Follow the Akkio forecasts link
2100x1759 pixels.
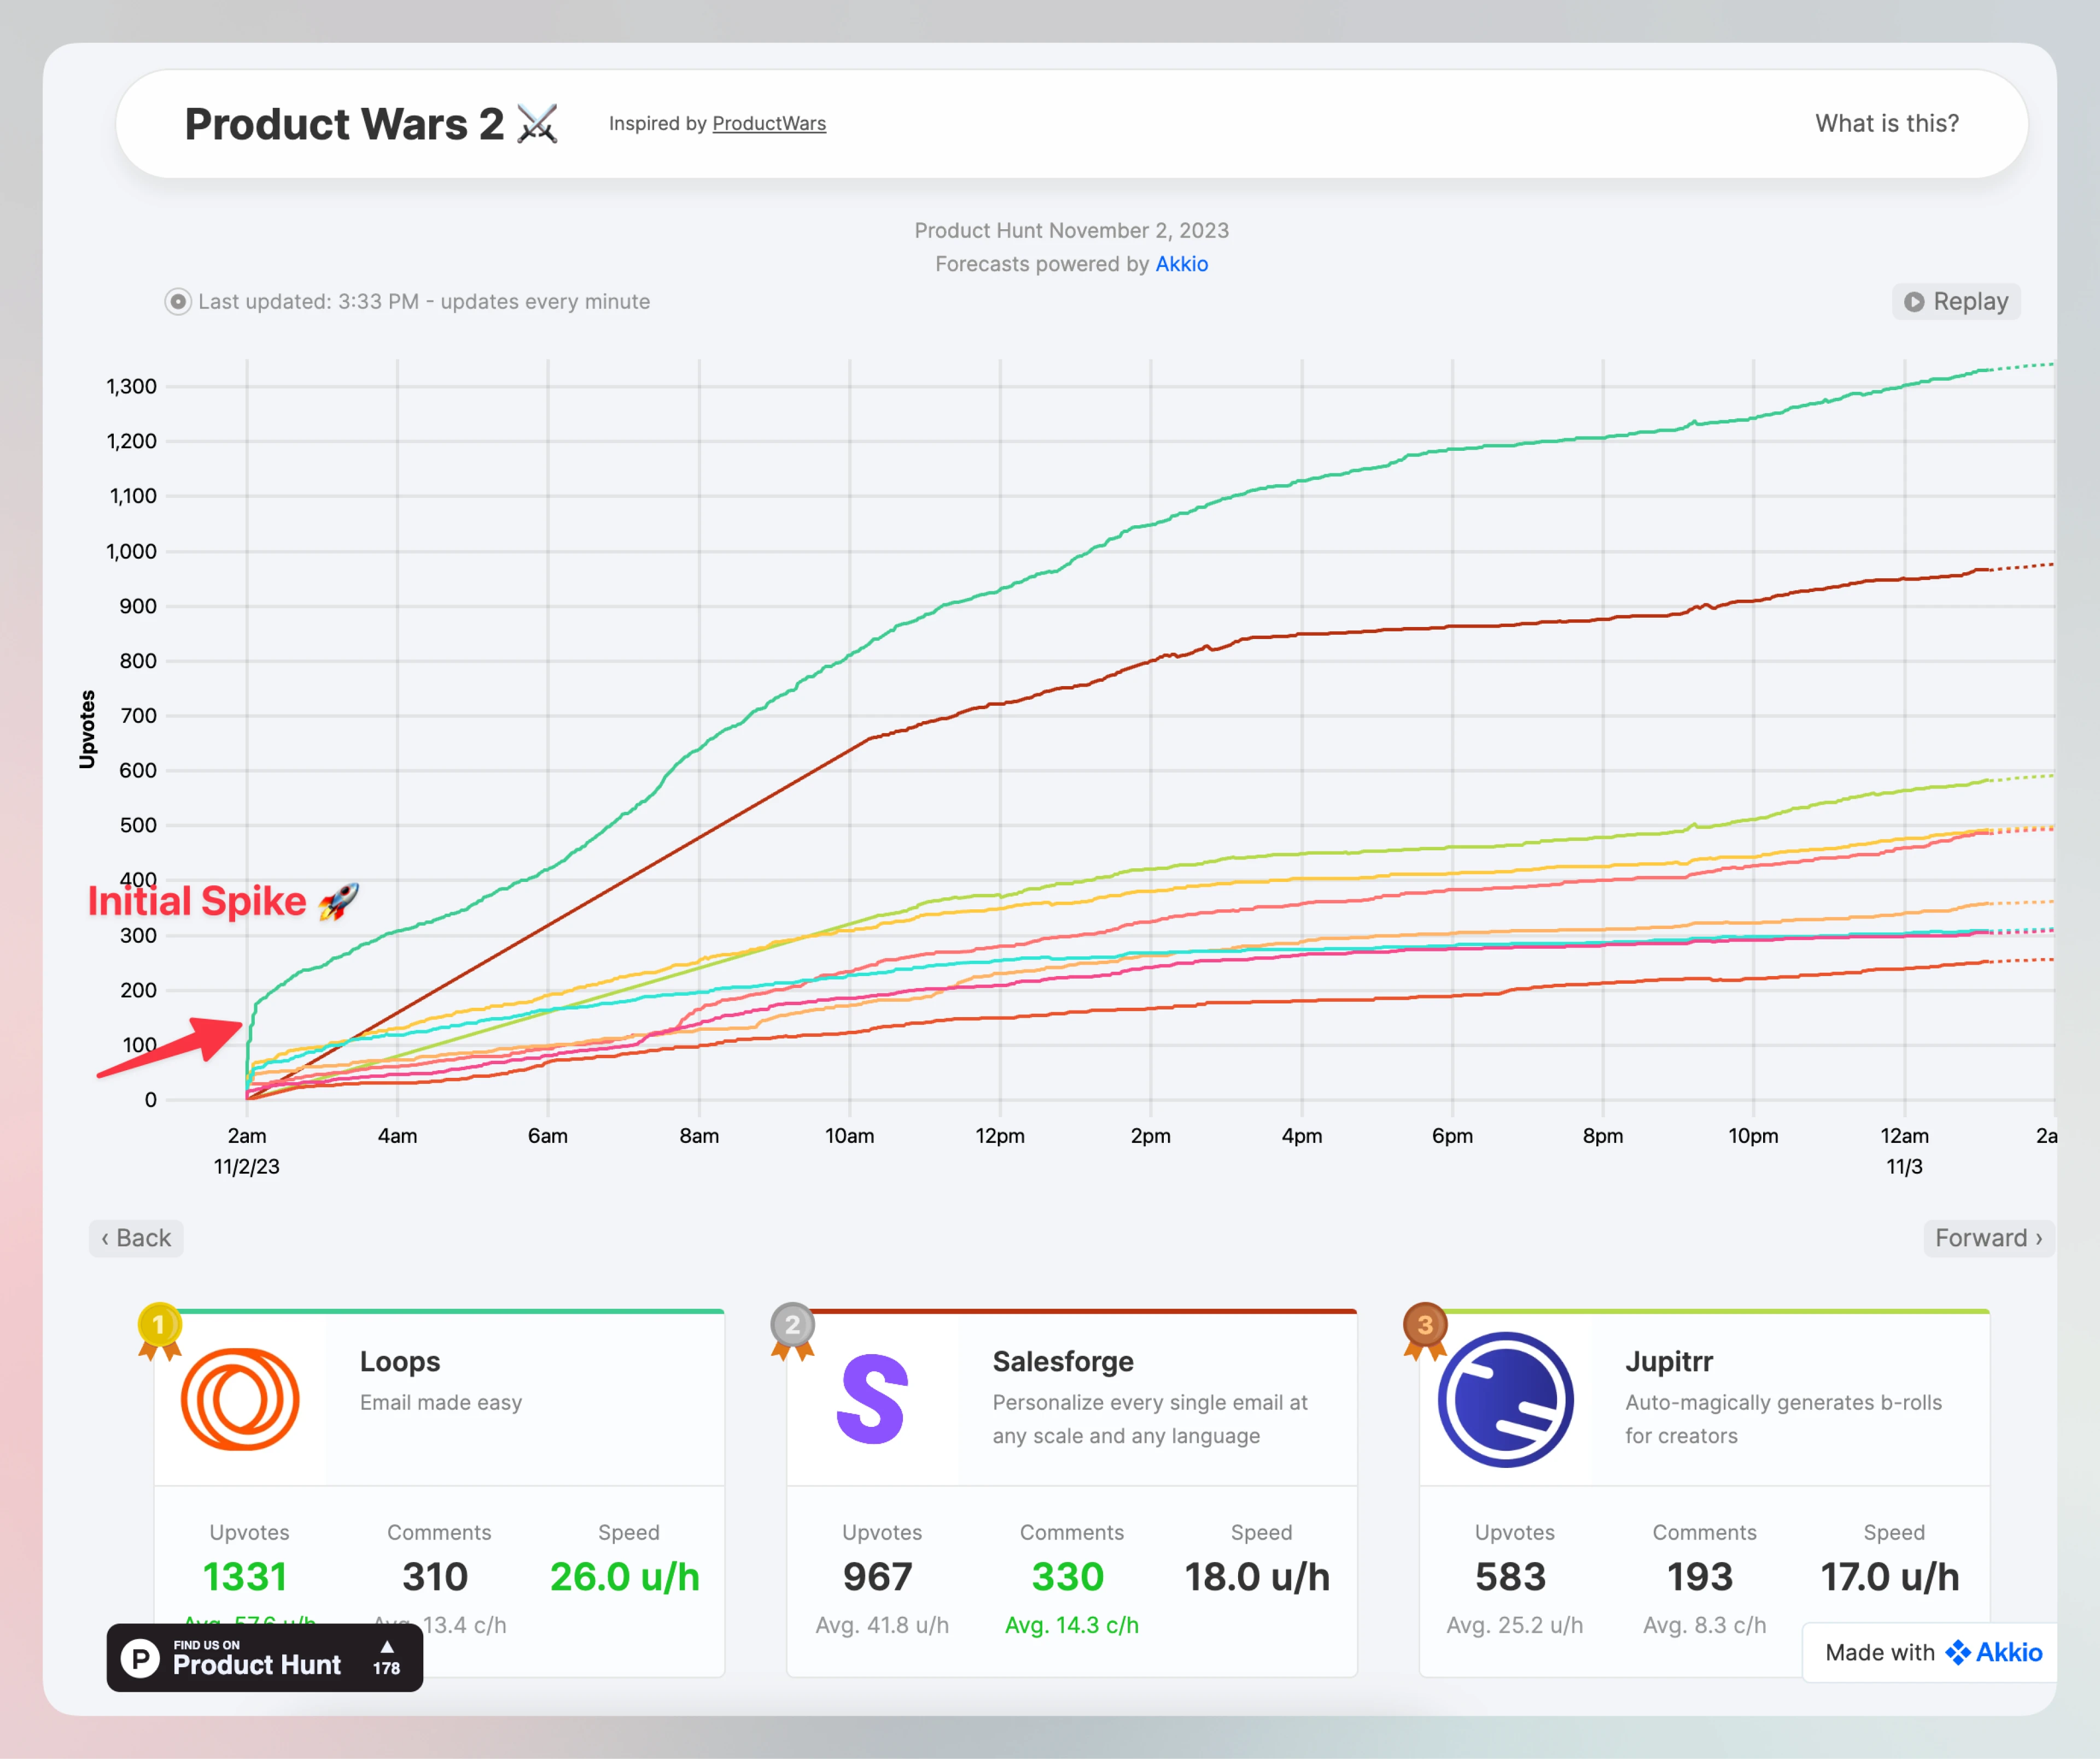point(1181,264)
